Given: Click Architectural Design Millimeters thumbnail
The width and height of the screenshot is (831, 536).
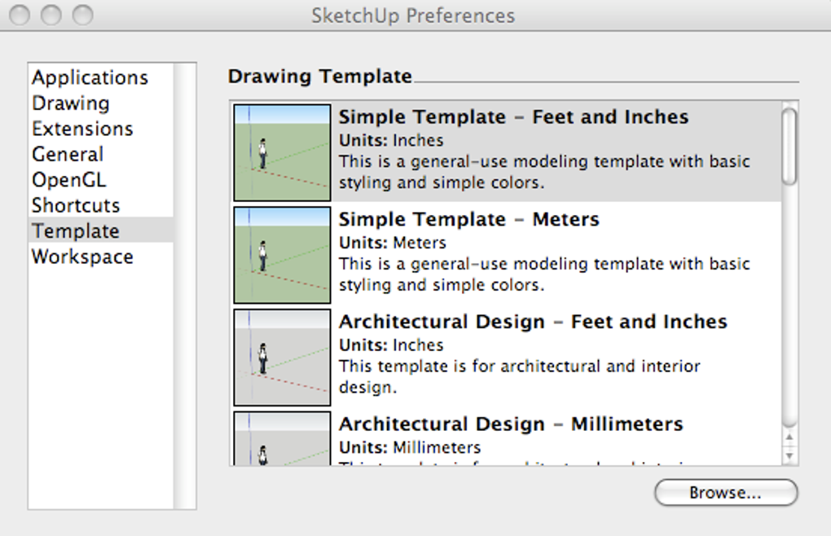Looking at the screenshot, I should click(x=282, y=440).
